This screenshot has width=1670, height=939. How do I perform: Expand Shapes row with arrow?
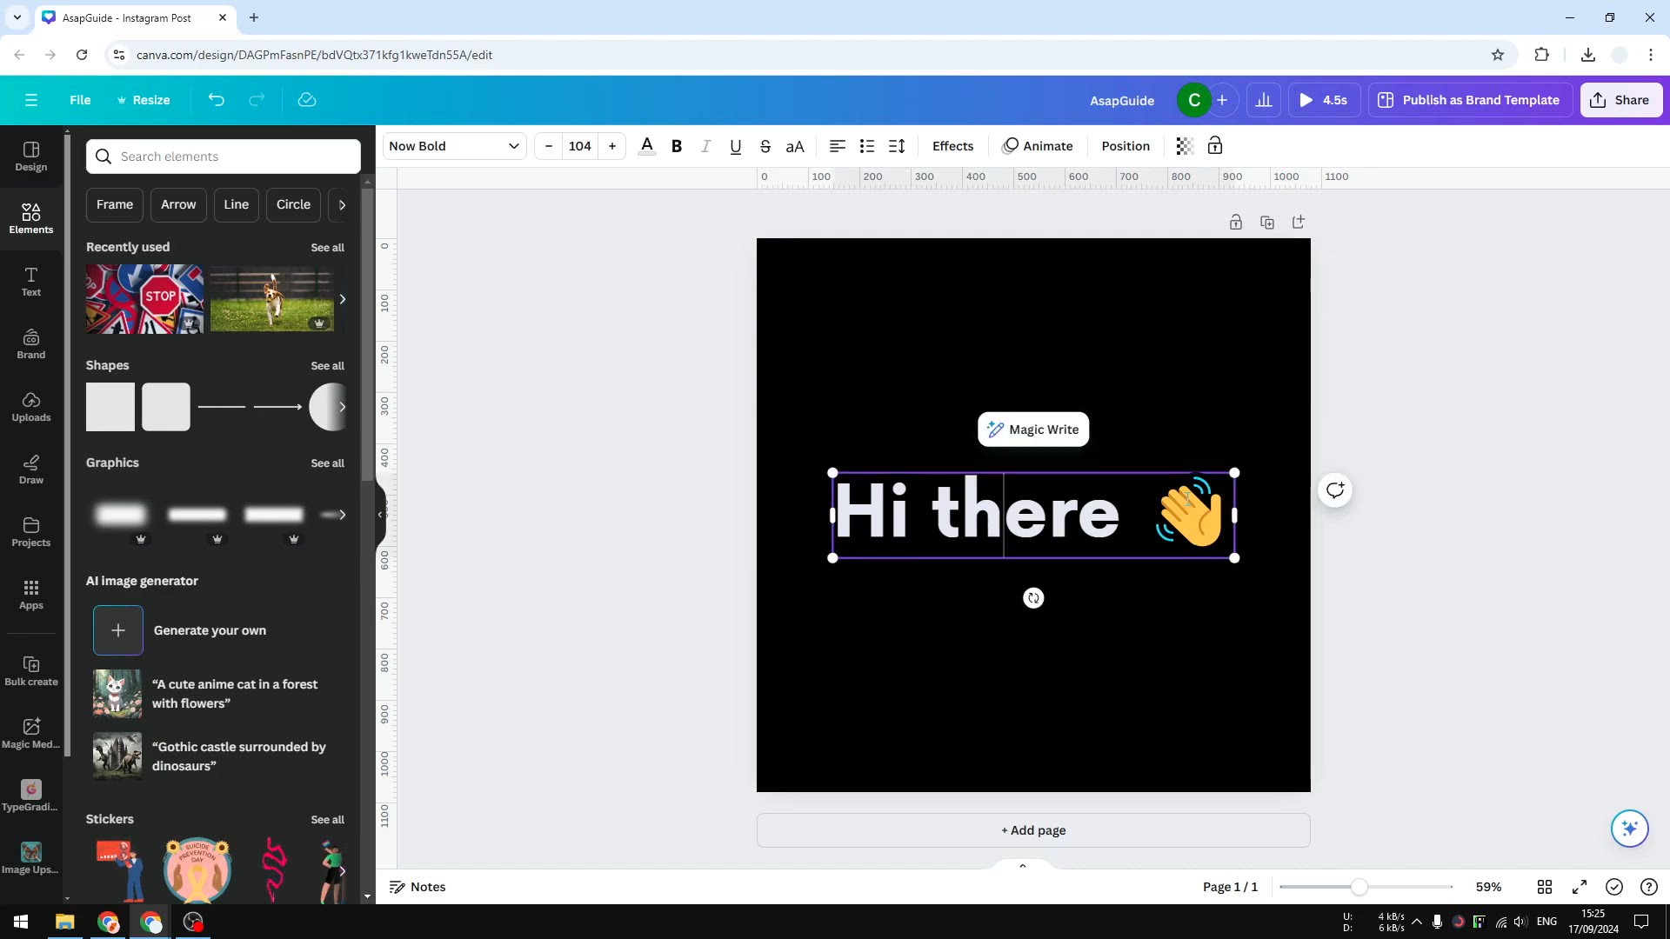[342, 407]
